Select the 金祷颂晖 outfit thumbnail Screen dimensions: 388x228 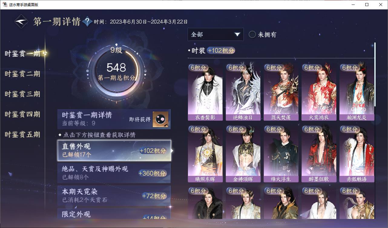[x=243, y=154]
